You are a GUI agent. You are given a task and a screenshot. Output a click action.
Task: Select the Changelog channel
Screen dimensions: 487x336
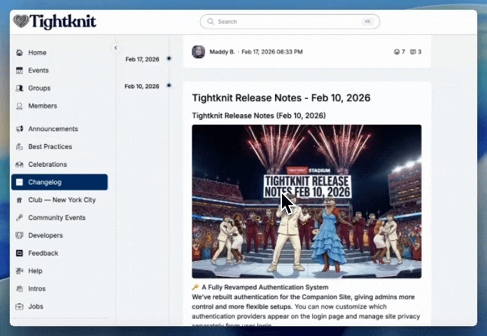point(59,182)
